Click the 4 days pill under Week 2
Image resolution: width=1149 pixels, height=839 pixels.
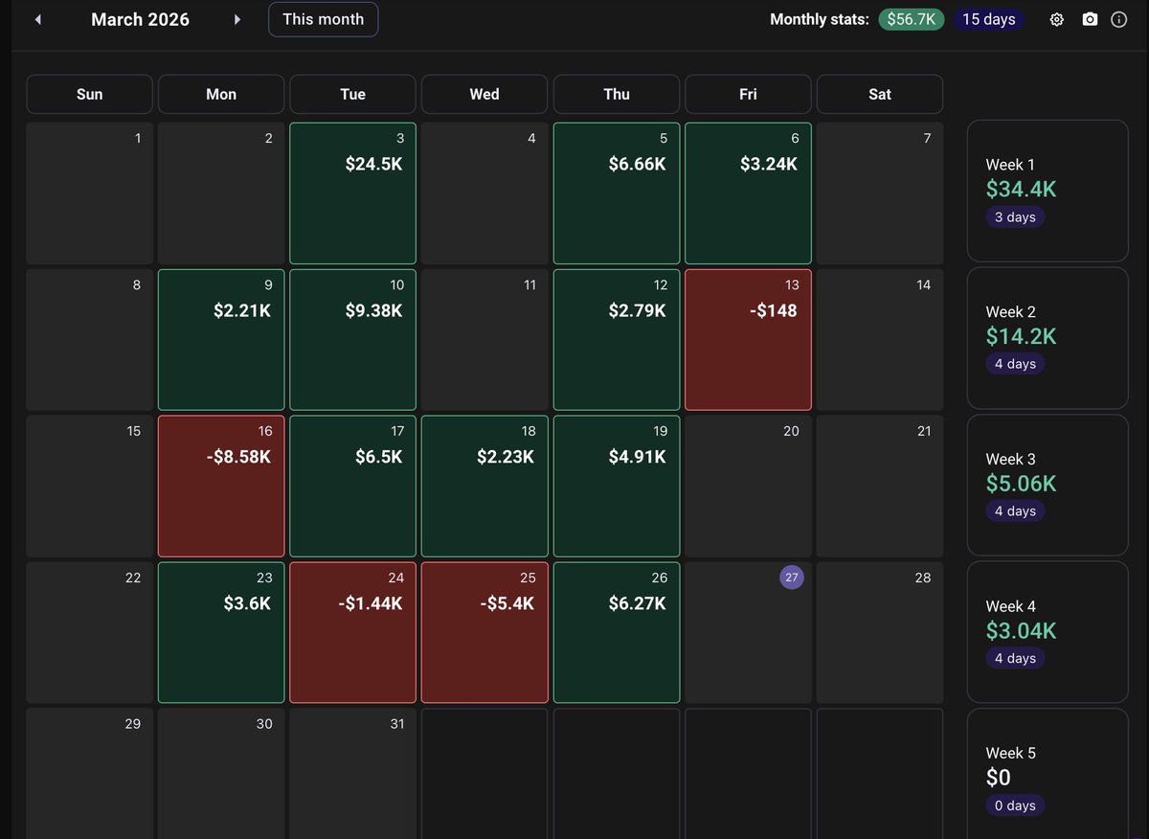coord(1015,363)
